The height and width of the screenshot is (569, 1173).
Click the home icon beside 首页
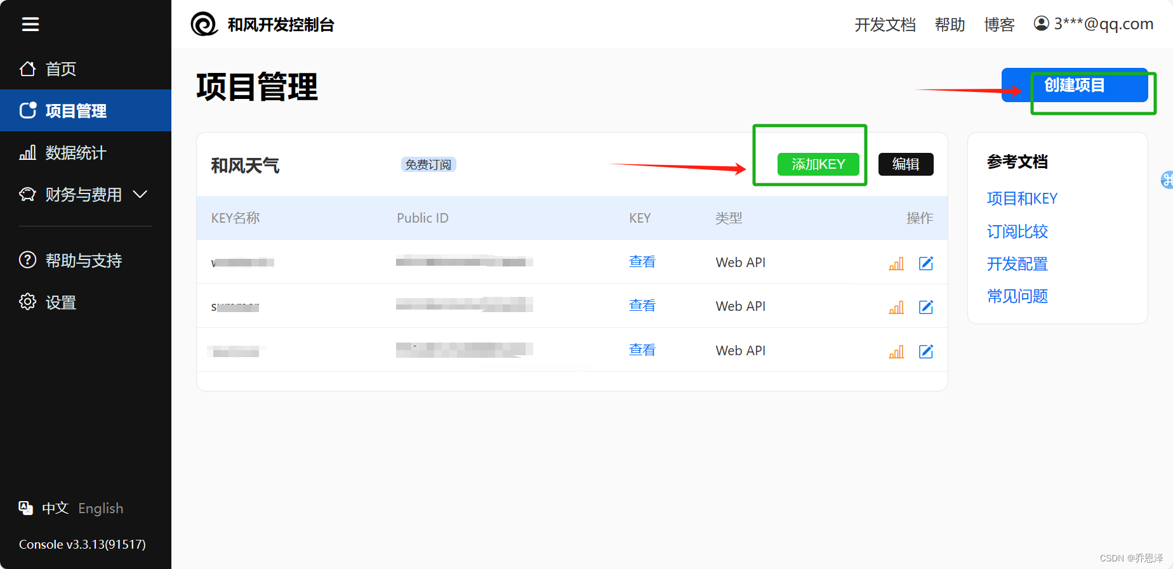[x=28, y=69]
